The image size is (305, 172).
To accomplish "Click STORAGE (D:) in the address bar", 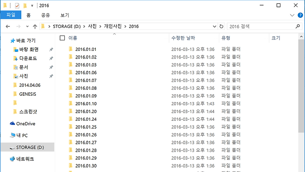I will [x=67, y=26].
